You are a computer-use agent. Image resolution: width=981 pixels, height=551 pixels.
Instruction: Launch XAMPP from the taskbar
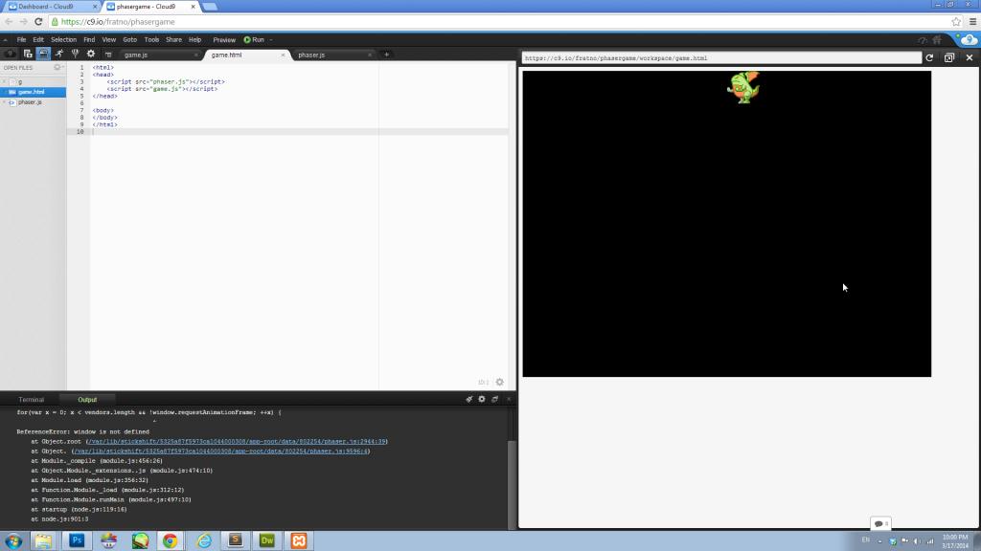tap(297, 541)
